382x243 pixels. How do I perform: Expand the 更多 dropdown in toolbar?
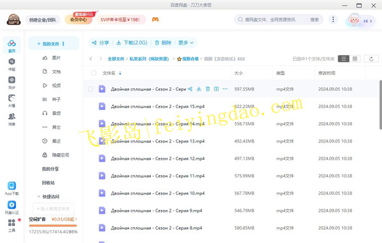186,43
